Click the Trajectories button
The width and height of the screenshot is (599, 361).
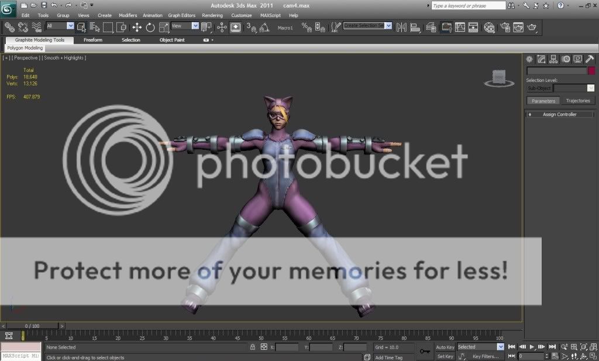(x=578, y=101)
